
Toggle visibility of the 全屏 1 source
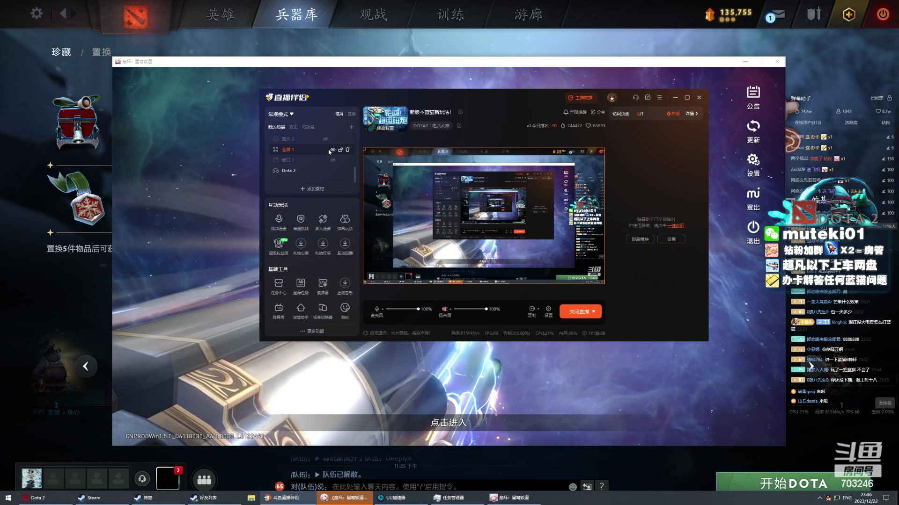[333, 150]
